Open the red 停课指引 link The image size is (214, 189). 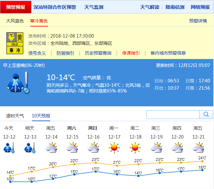point(131,53)
